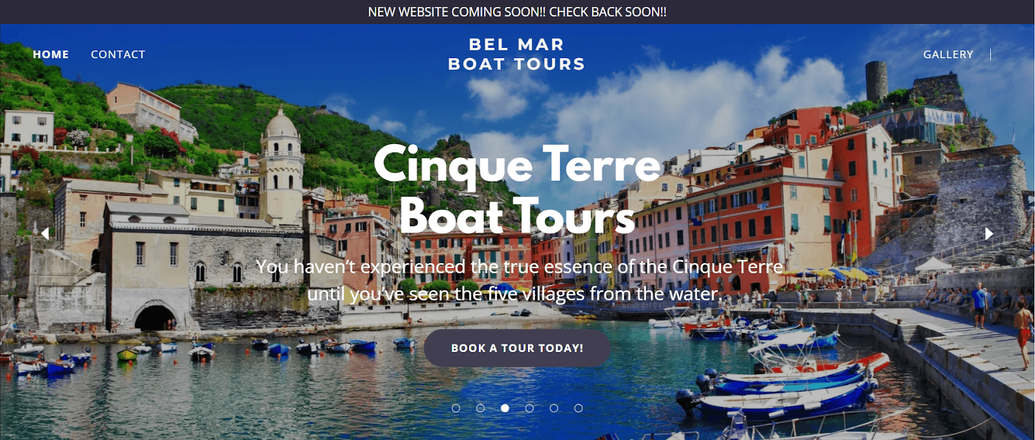Click the Book a Tour Today button
This screenshot has width=1035, height=440.
(517, 348)
